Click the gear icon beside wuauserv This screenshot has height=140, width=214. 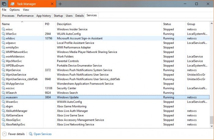tap(3, 97)
